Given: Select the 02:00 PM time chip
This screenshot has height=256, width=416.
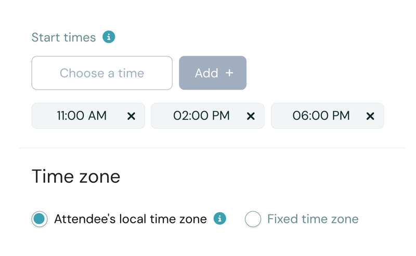Looking at the screenshot, I should click(x=201, y=116).
